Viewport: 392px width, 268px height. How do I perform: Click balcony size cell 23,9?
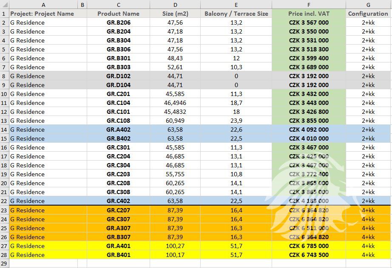236,121
